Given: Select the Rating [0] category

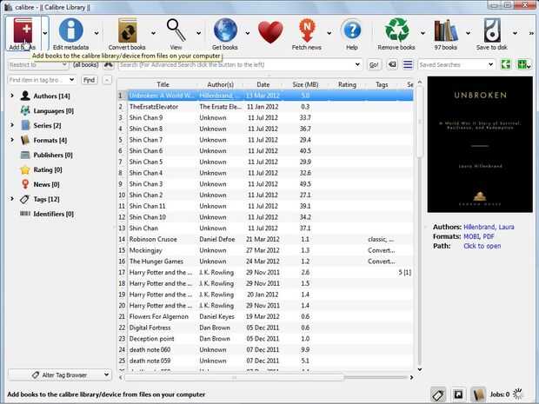Looking at the screenshot, I should pyautogui.click(x=48, y=169).
